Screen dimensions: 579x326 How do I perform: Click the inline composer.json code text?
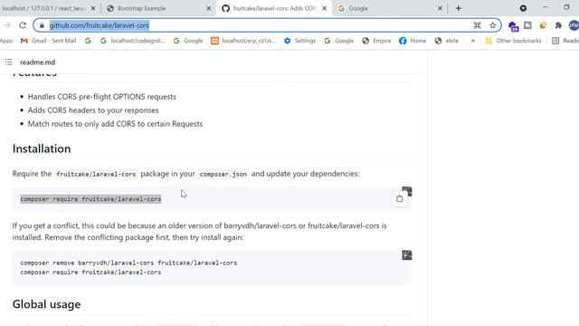point(223,174)
